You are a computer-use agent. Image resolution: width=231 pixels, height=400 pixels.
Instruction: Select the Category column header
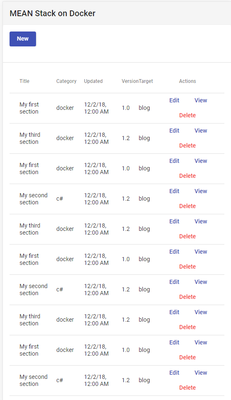(66, 81)
